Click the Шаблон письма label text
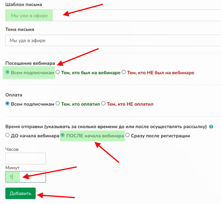221x204 pixels. [24, 4]
